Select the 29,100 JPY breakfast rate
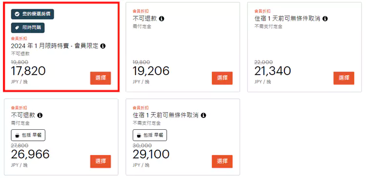 (x=222, y=161)
